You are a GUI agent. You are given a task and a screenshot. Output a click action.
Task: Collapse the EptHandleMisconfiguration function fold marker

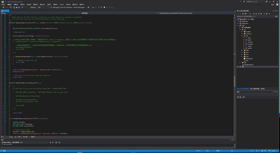[9, 118]
